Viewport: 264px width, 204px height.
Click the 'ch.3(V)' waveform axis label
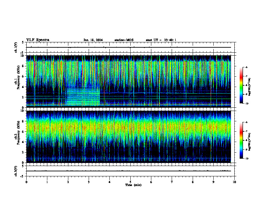[x=16, y=171]
